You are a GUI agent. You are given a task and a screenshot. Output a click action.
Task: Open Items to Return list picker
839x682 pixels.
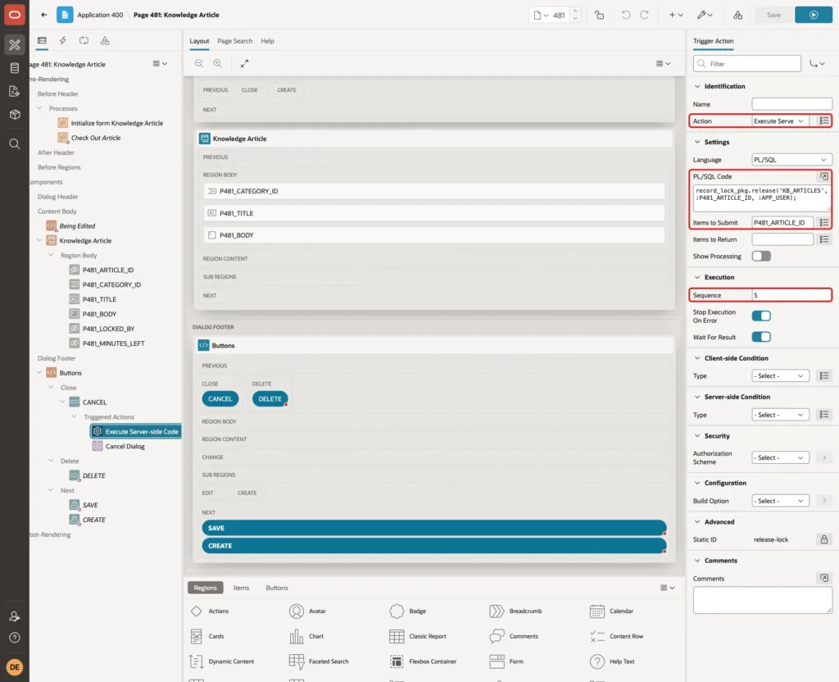pos(824,239)
